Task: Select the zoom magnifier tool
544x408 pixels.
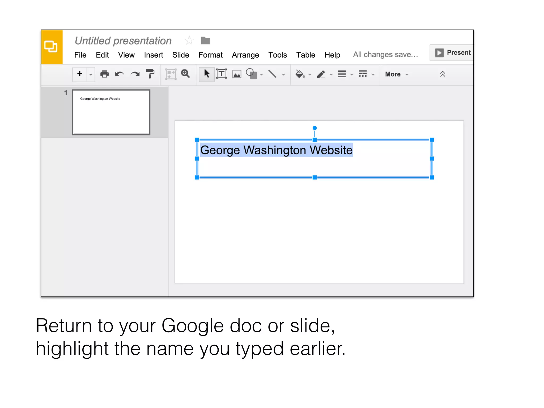Action: click(x=185, y=74)
